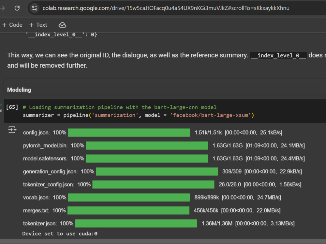Add a new Code cell
The height and width of the screenshot is (244, 326).
[12, 25]
